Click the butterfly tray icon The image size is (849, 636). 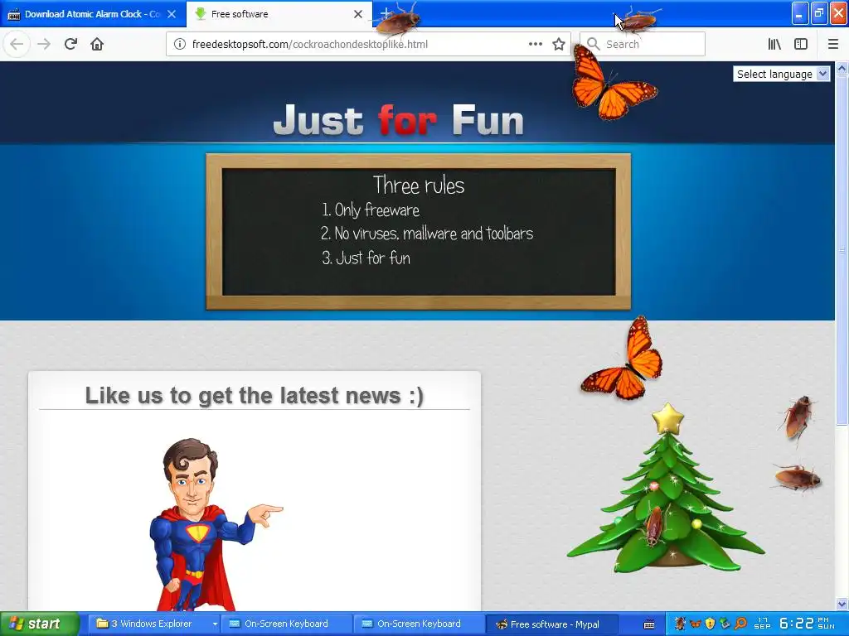coord(696,624)
